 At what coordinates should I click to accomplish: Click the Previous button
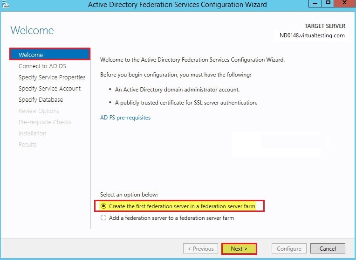(x=200, y=249)
